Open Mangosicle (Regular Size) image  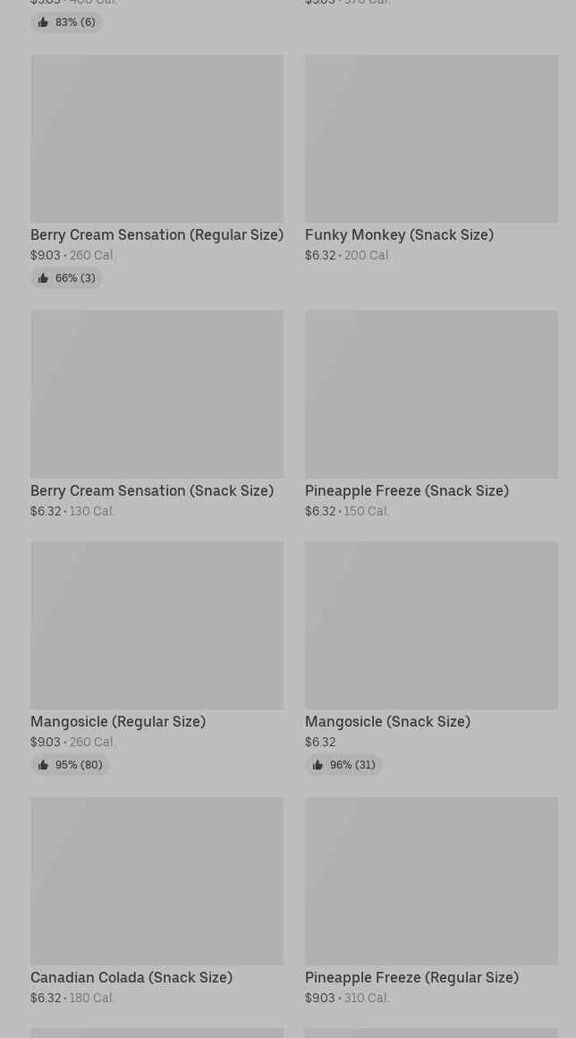(157, 625)
